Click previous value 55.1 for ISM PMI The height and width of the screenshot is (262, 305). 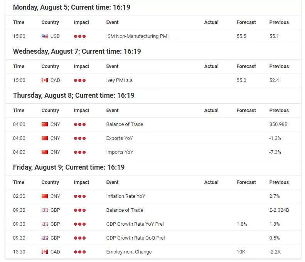274,36
